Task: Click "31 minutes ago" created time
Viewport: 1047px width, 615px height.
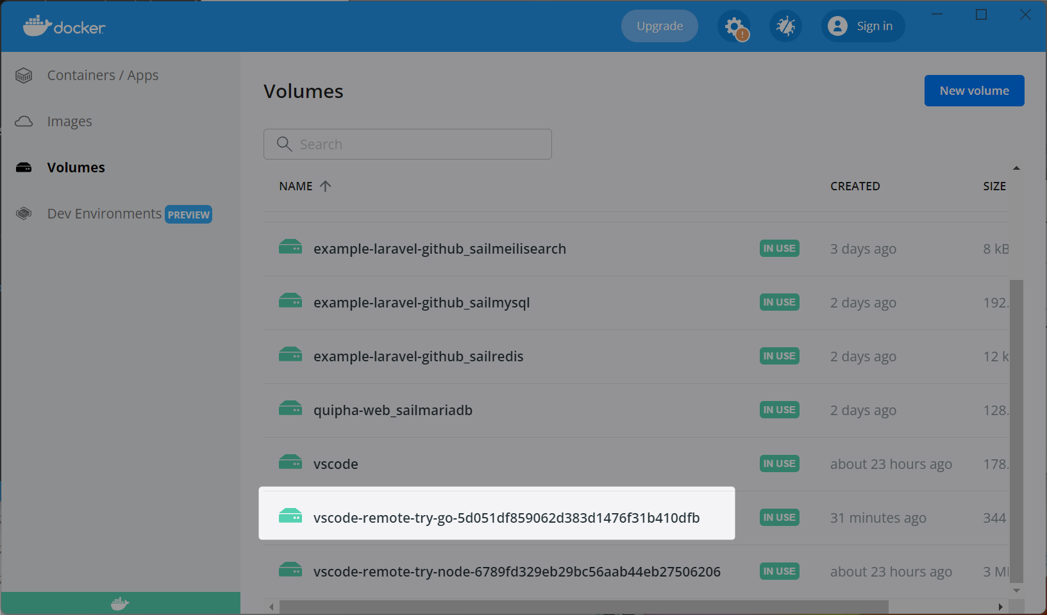Action: point(878,518)
